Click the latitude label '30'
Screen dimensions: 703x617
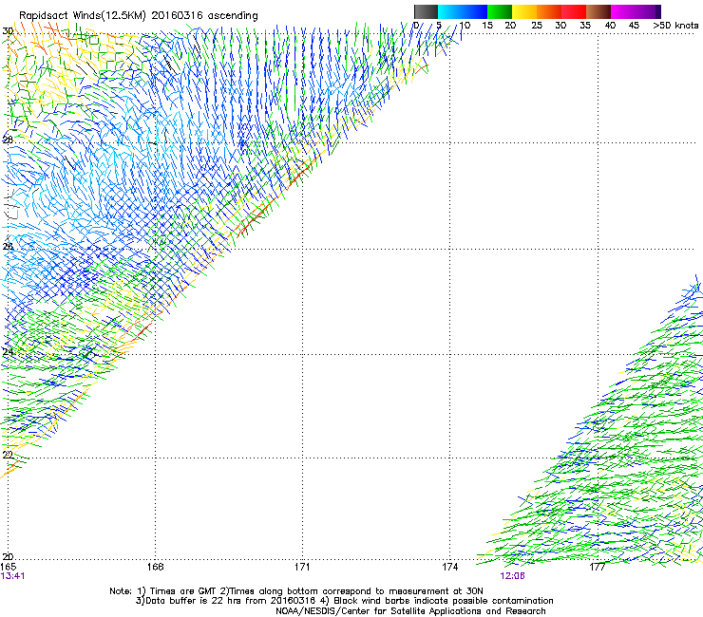click(x=8, y=31)
